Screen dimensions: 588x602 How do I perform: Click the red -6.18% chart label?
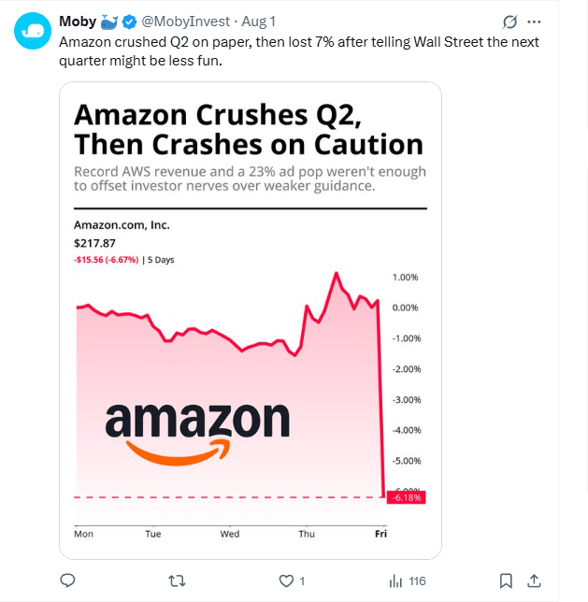tap(408, 498)
